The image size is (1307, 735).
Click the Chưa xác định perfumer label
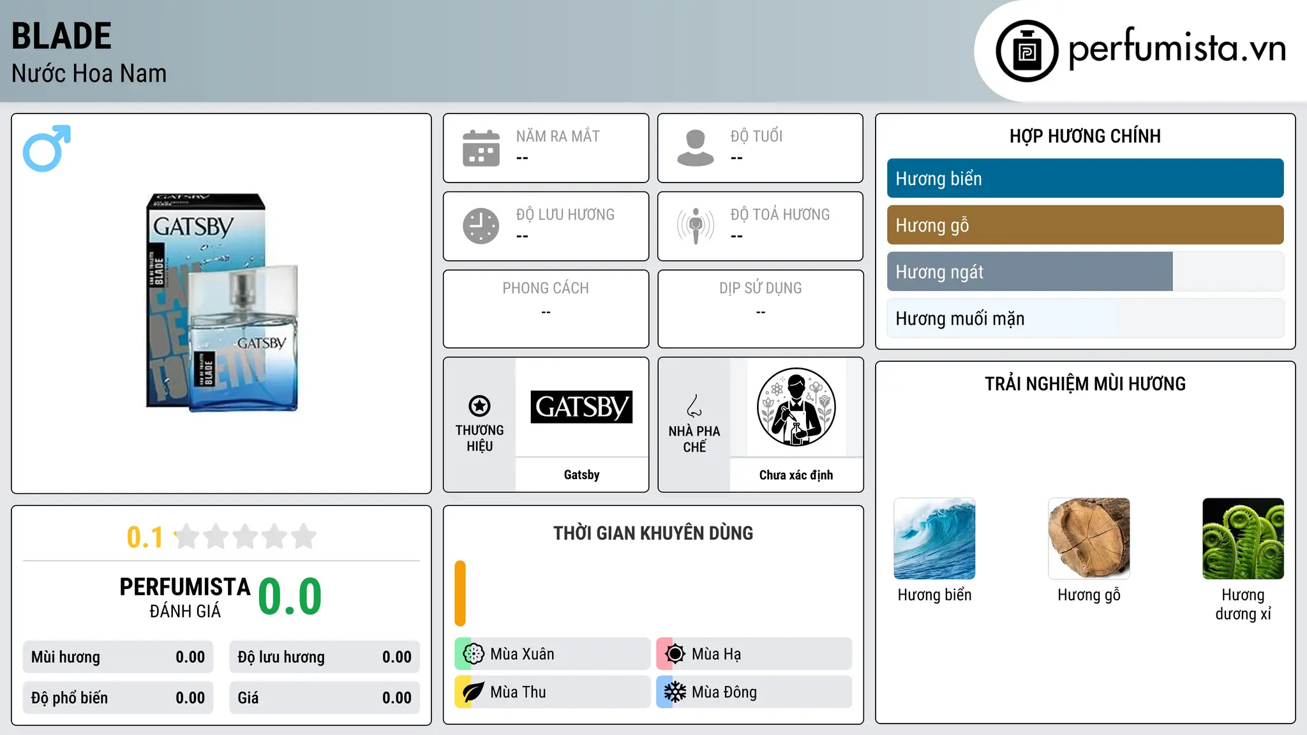point(796,475)
